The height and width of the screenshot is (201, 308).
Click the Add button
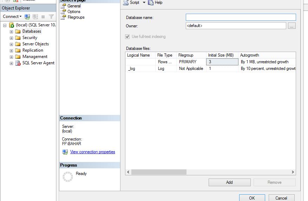tap(229, 182)
